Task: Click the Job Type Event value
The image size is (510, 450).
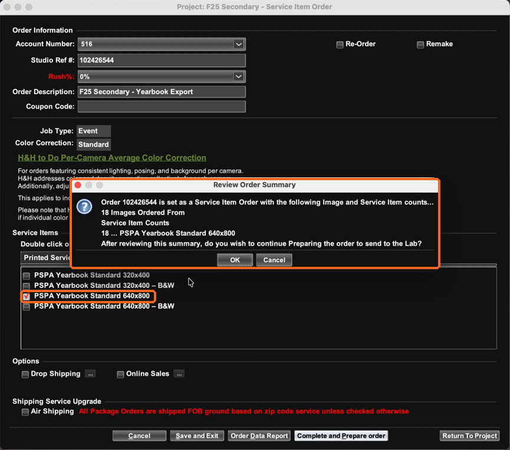Action: coord(94,131)
